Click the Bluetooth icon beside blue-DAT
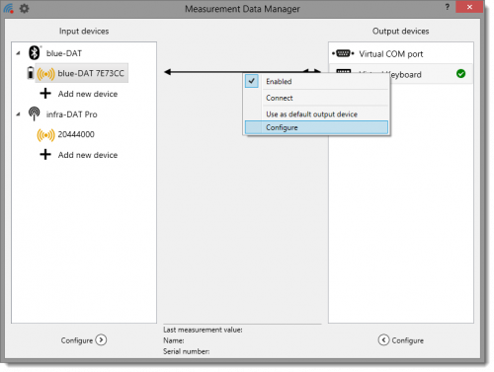The height and width of the screenshot is (372, 494). [x=35, y=52]
